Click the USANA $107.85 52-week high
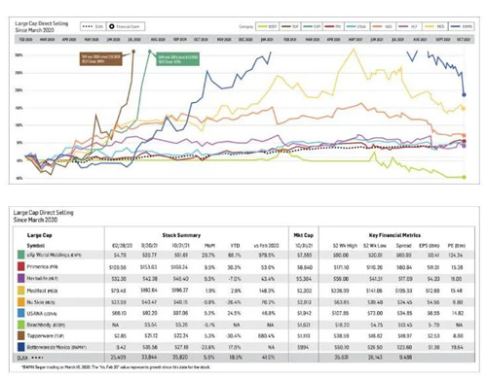Image resolution: width=487 pixels, height=379 pixels. point(341,314)
